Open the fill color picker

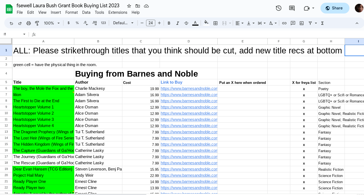coord(206,23)
